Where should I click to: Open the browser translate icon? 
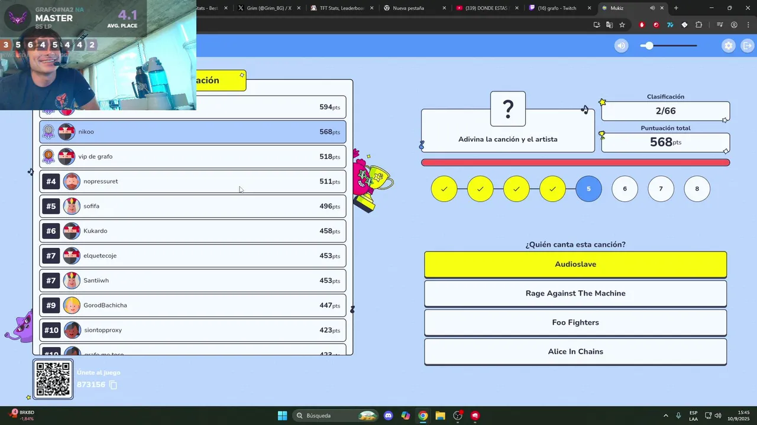[x=609, y=25]
